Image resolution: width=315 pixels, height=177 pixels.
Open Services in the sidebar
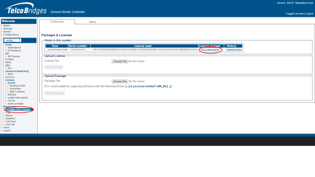click(x=10, y=77)
